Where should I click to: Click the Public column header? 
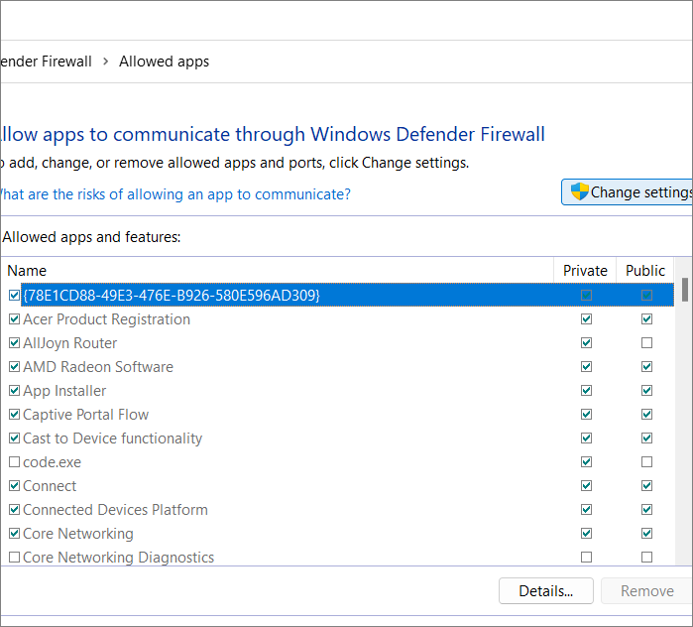[x=645, y=271]
